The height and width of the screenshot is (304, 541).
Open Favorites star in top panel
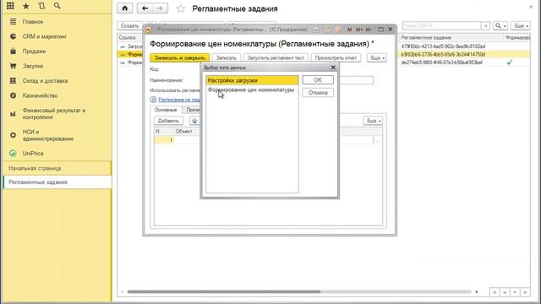pos(26,6)
